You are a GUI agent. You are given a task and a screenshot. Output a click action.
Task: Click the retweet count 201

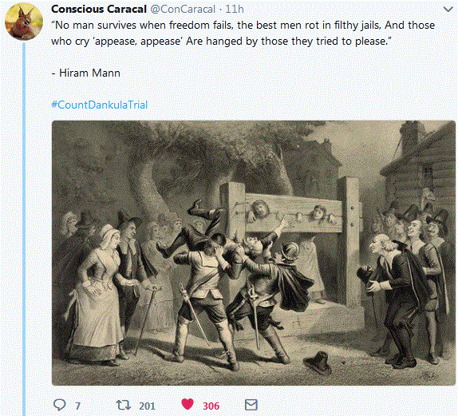(x=147, y=406)
